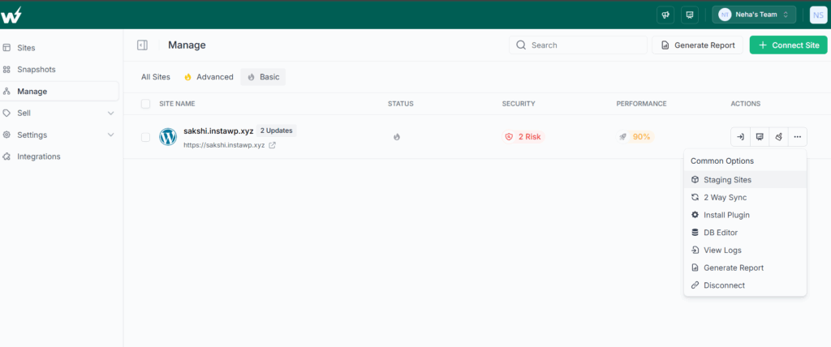Open the three-dots more actions menu

[x=798, y=137]
